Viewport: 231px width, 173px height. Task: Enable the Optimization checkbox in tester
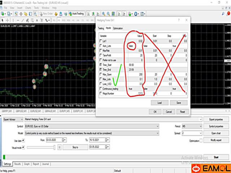(201, 140)
